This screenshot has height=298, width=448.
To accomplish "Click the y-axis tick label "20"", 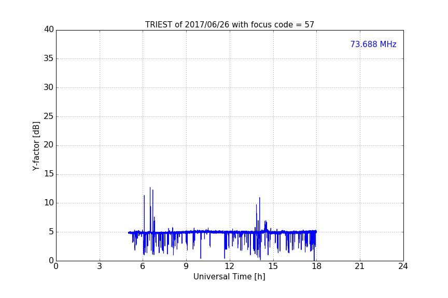I will (x=49, y=145).
